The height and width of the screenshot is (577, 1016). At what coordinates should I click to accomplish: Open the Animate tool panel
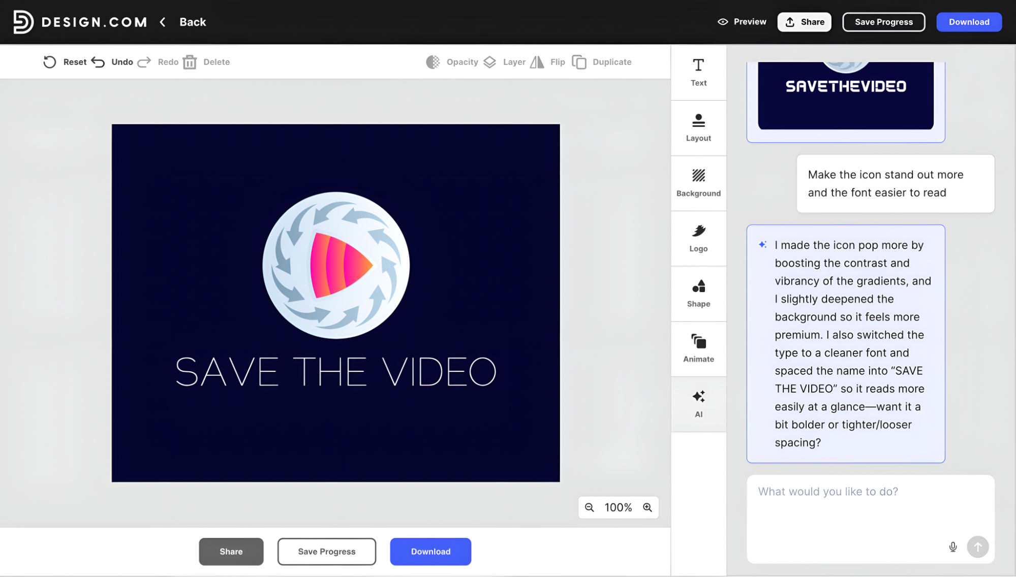coord(698,349)
